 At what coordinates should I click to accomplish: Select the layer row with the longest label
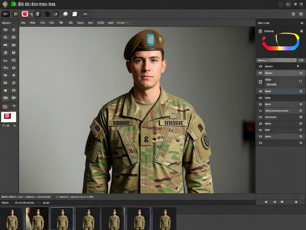tap(281, 111)
